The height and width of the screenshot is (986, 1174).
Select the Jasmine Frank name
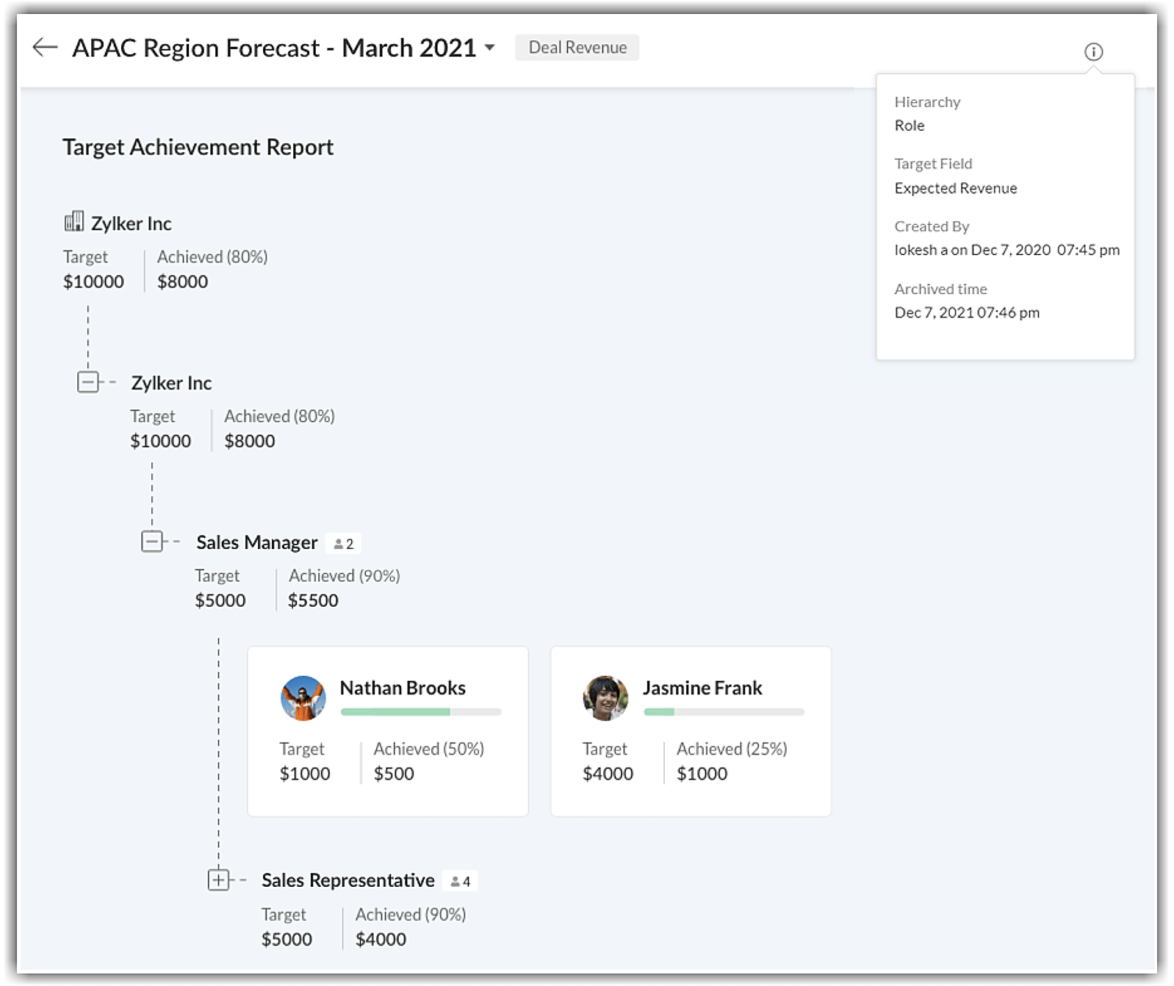(x=702, y=688)
